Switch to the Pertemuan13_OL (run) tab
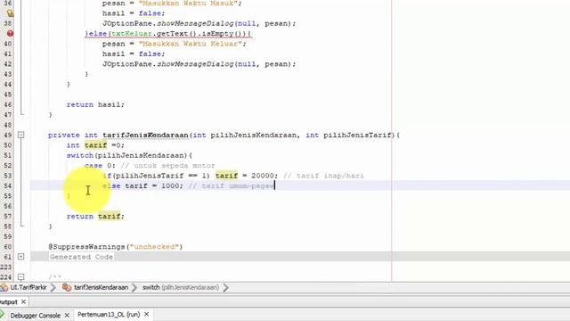The image size is (570, 321). 109,315
